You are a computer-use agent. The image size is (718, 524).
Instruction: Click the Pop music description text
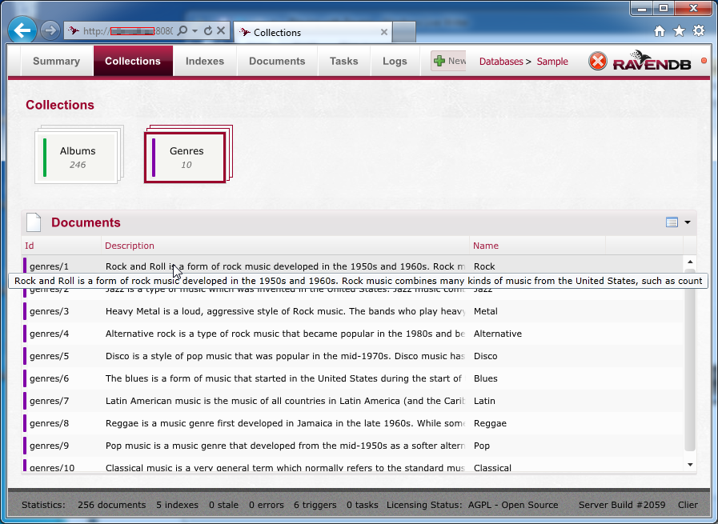click(285, 446)
